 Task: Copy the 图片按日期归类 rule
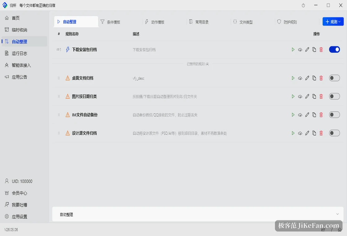click(x=314, y=97)
